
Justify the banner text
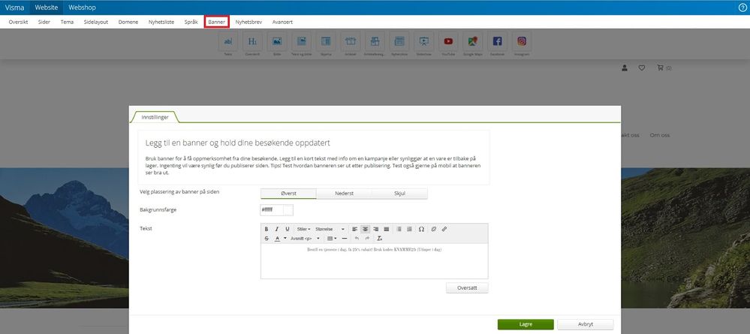pos(387,229)
